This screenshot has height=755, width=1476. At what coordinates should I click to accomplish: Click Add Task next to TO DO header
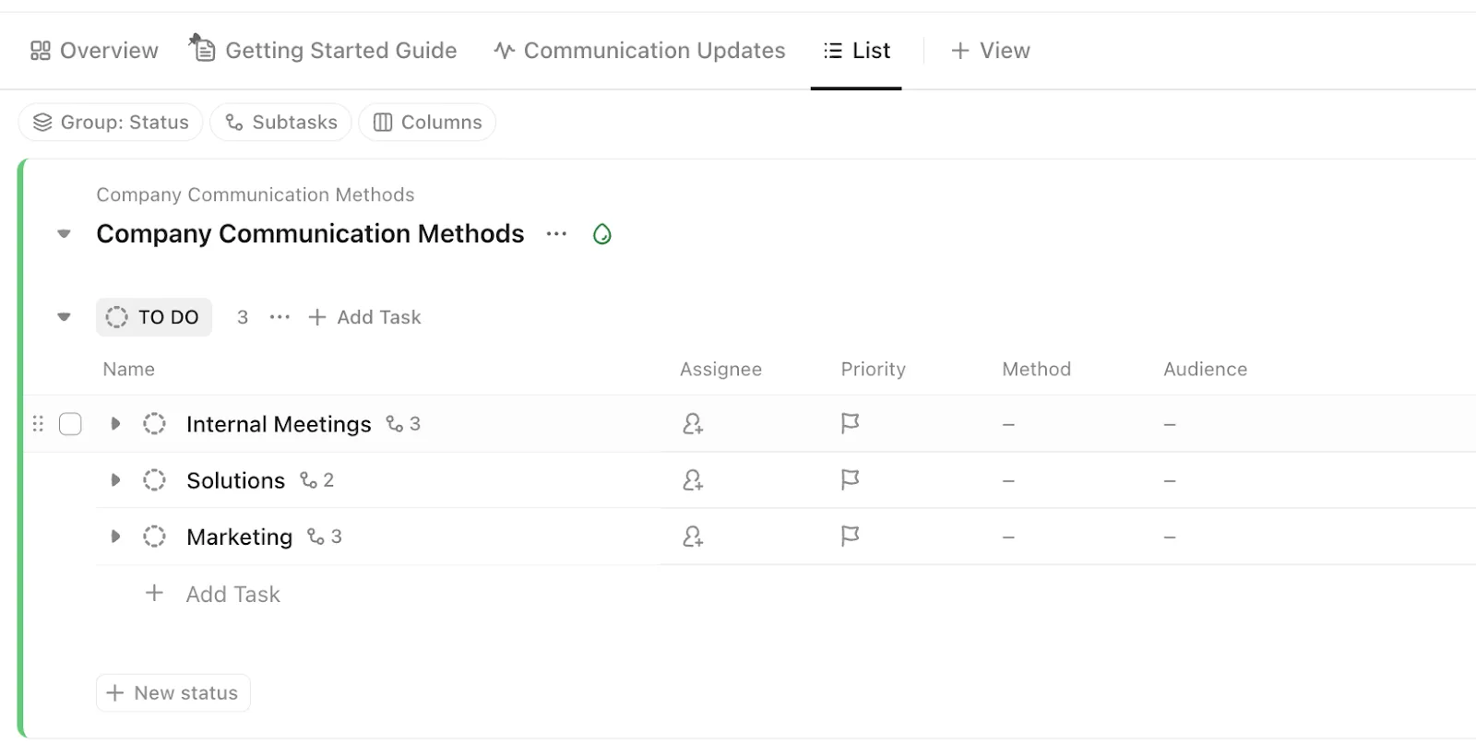(x=364, y=317)
